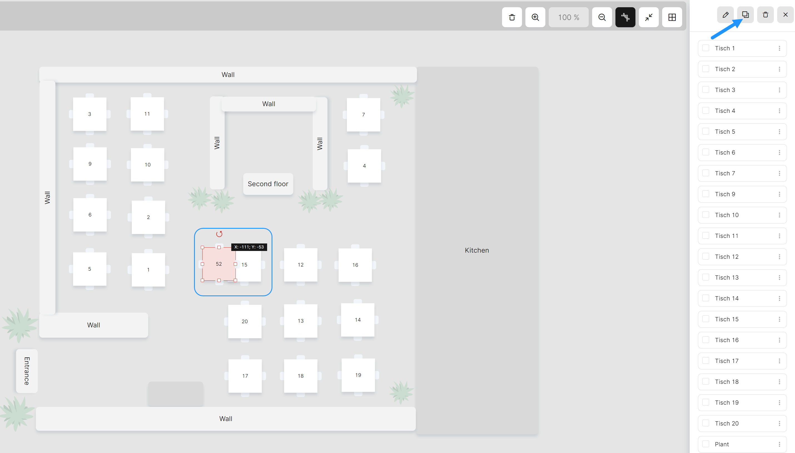Click the zoom in magnifier icon

(535, 18)
